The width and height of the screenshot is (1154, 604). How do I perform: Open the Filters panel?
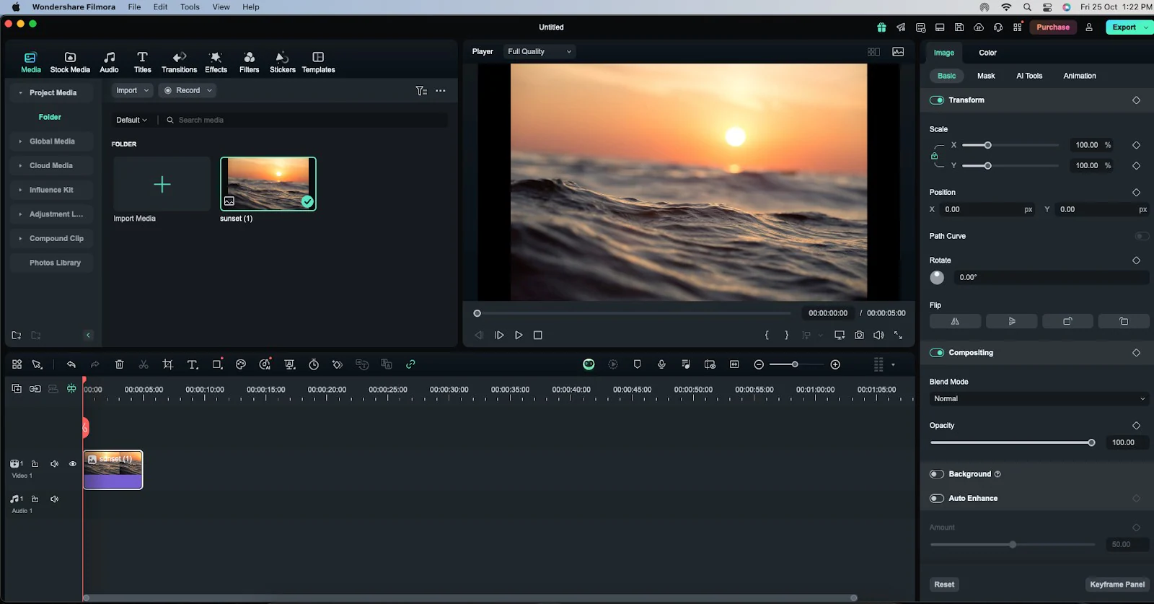coord(249,62)
